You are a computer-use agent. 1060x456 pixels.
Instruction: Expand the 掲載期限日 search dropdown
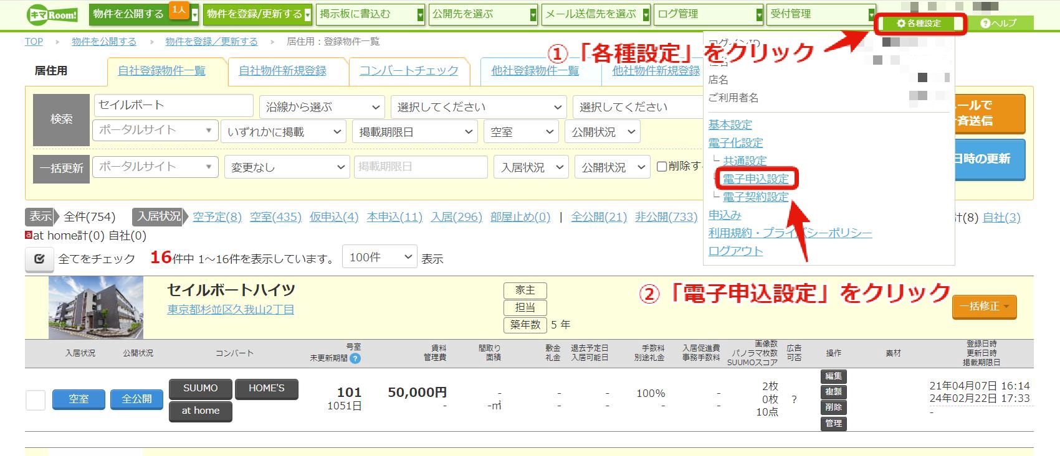pos(415,132)
